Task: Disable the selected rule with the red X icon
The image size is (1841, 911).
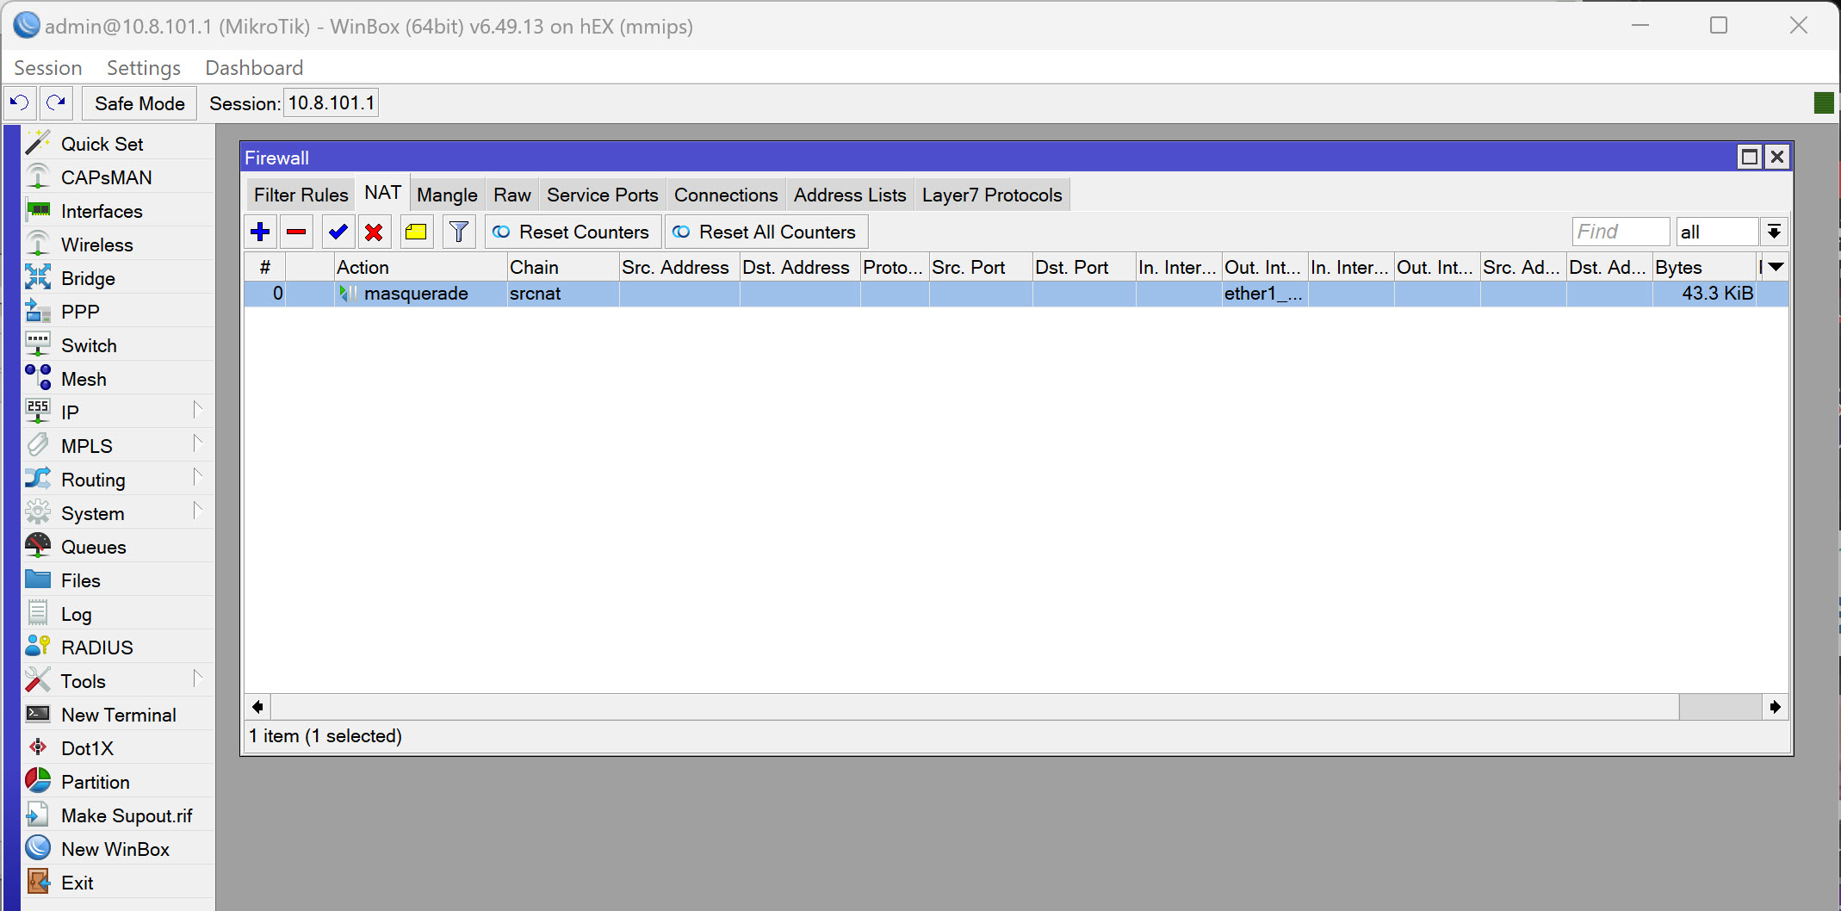Action: click(x=374, y=231)
